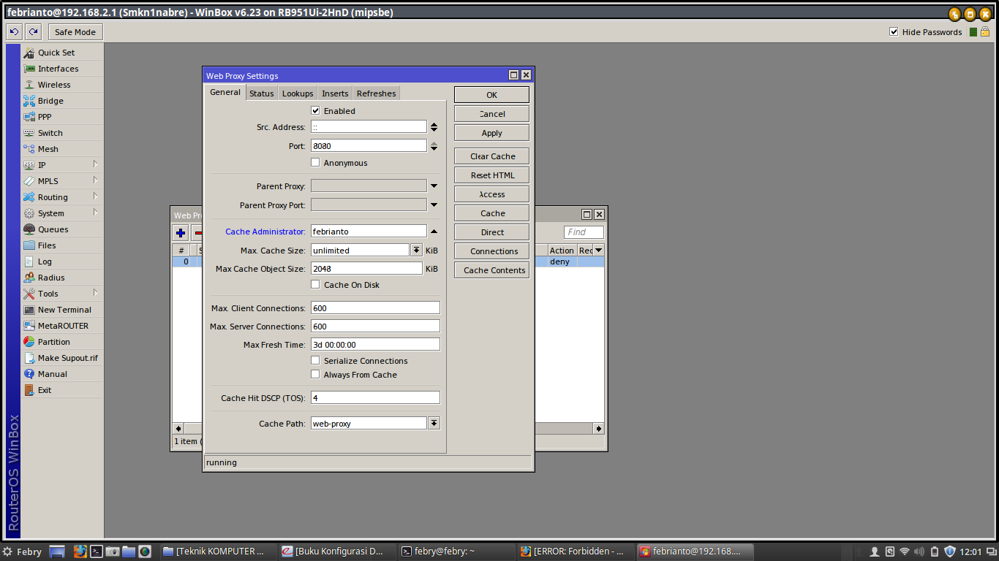Open the Febry start menu
999x561 pixels.
click(x=22, y=552)
